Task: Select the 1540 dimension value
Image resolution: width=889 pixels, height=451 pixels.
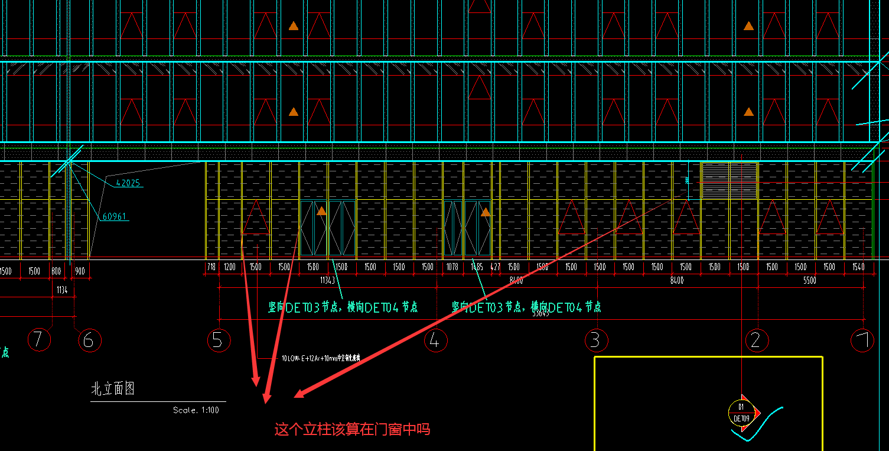Action: (858, 267)
